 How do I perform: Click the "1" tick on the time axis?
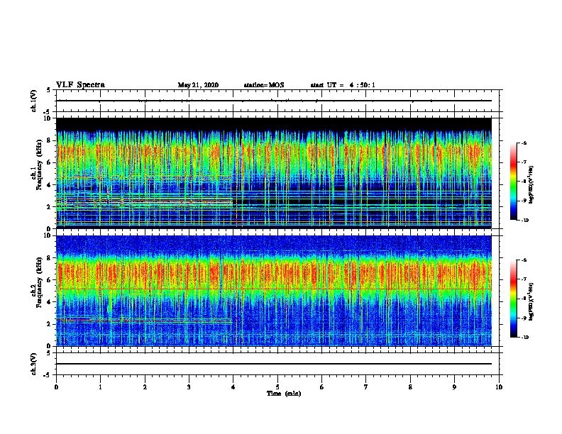[x=100, y=387]
